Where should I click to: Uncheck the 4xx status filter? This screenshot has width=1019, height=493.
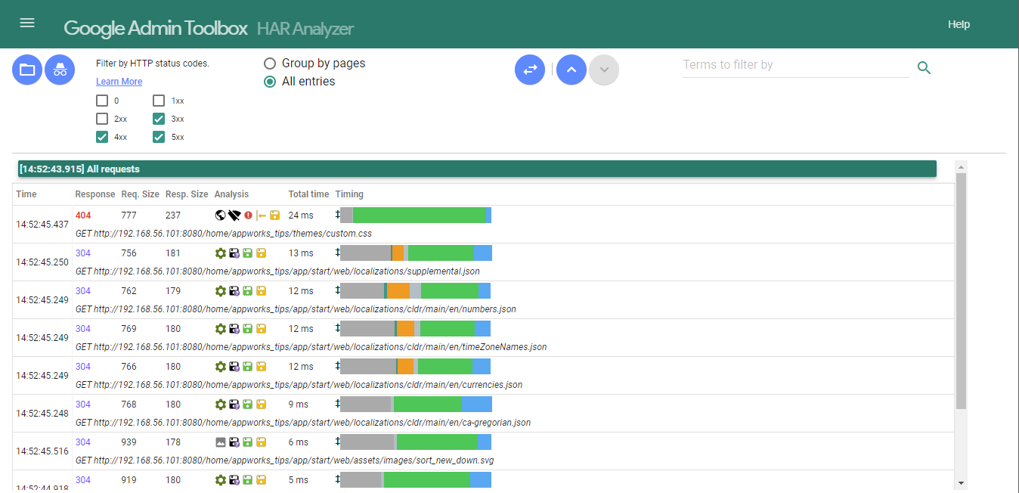102,137
